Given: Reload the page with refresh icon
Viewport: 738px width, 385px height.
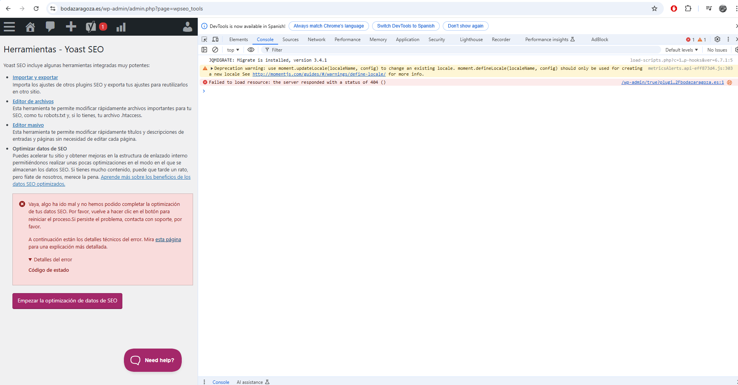Looking at the screenshot, I should pyautogui.click(x=36, y=9).
